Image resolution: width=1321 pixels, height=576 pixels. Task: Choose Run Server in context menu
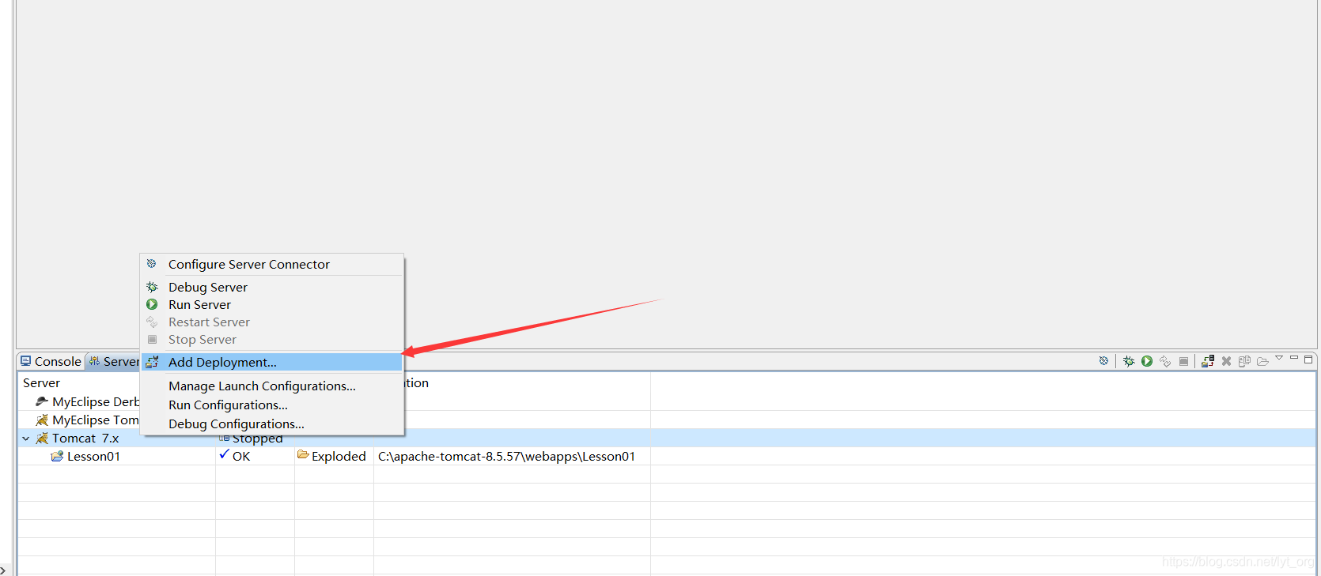(x=271, y=305)
